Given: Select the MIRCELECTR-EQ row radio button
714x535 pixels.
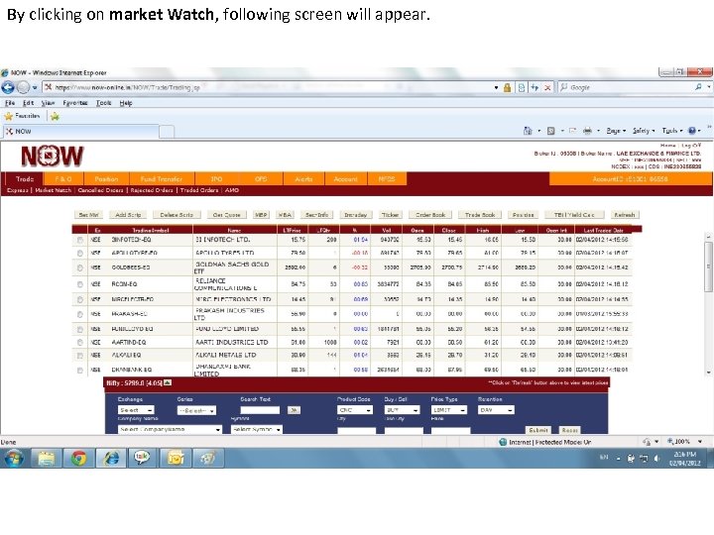Looking at the screenshot, I should tap(80, 300).
